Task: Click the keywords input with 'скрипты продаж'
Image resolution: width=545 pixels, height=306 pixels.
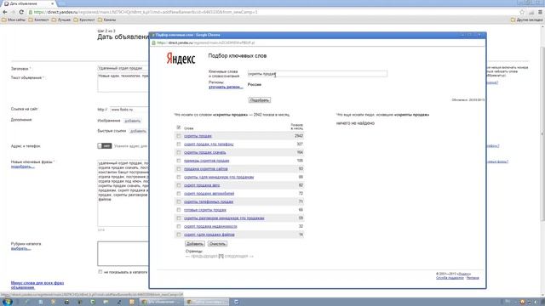Action: [318, 74]
